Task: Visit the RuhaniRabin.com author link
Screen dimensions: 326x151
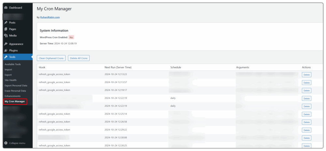Action: click(50, 17)
